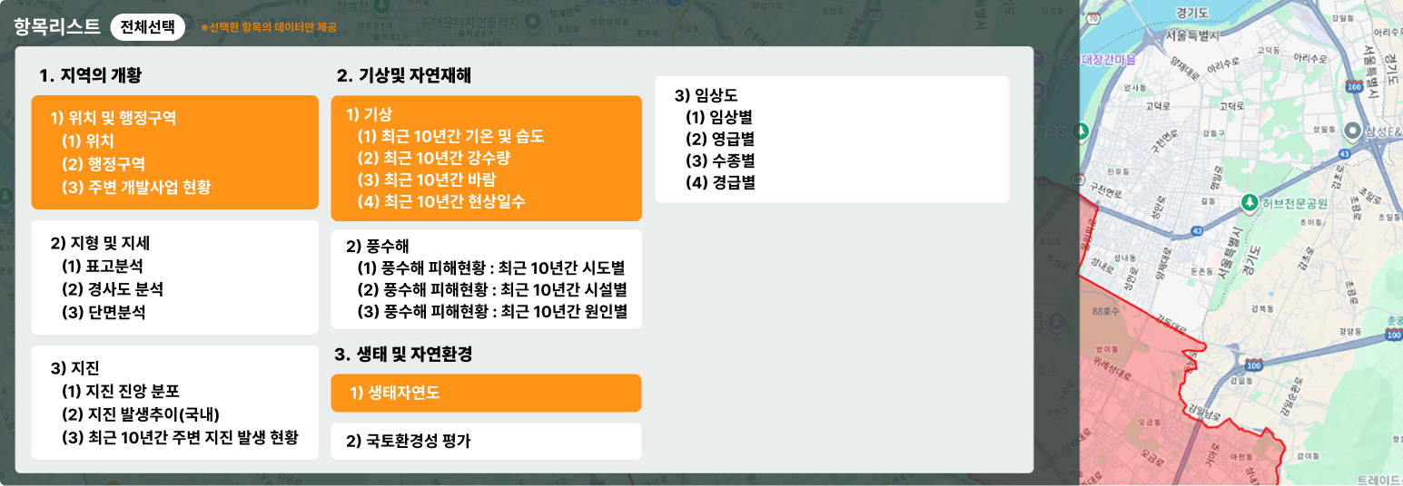Viewport: 1403px width, 486px height.
Task: Click the 삼성E& location pin on map
Action: 1353,131
